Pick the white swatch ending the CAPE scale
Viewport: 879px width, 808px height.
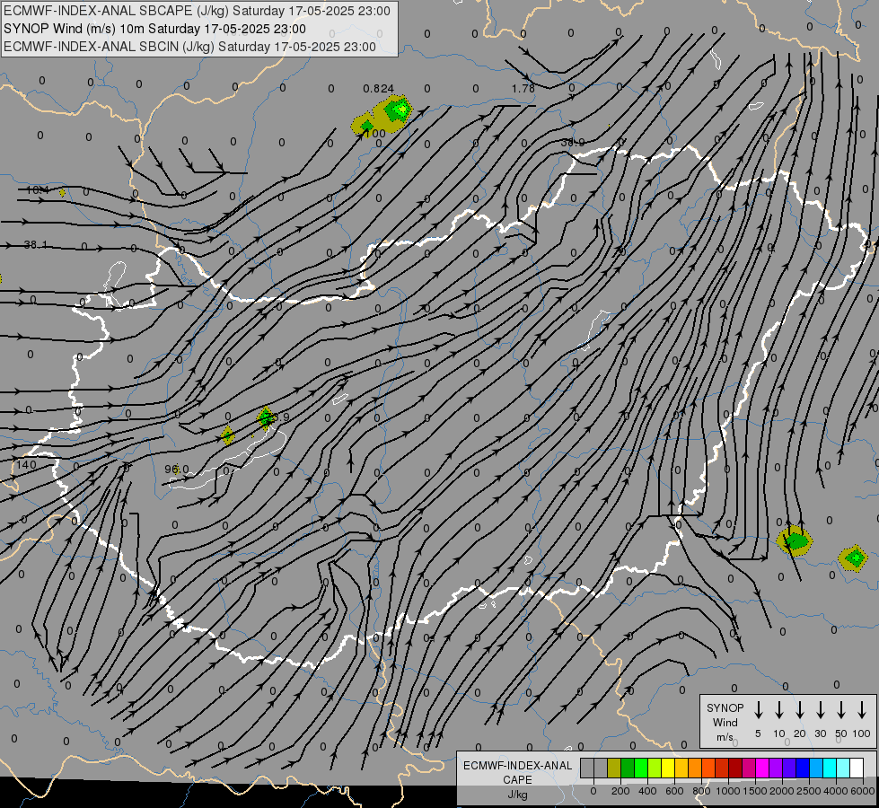(857, 768)
